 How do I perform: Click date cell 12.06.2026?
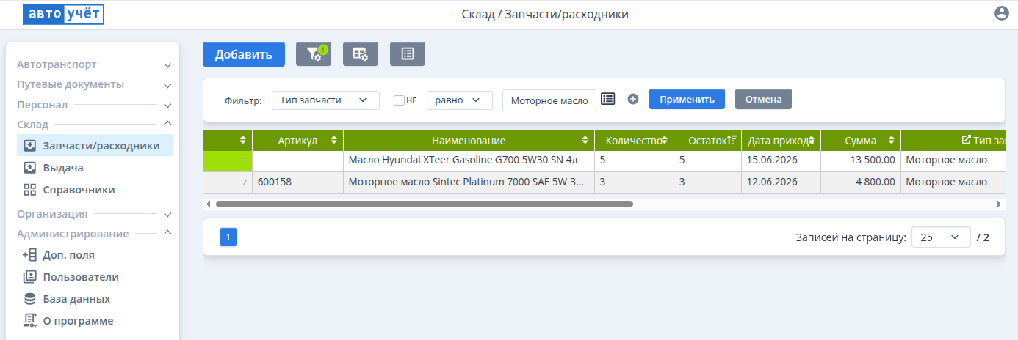(781, 182)
